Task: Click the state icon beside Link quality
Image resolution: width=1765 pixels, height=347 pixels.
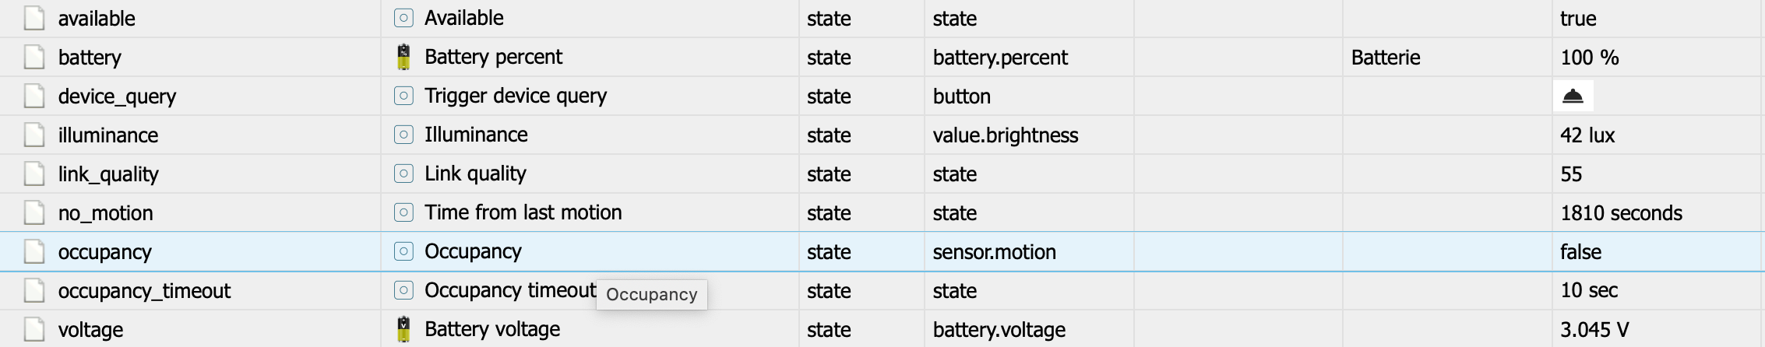Action: coord(403,173)
